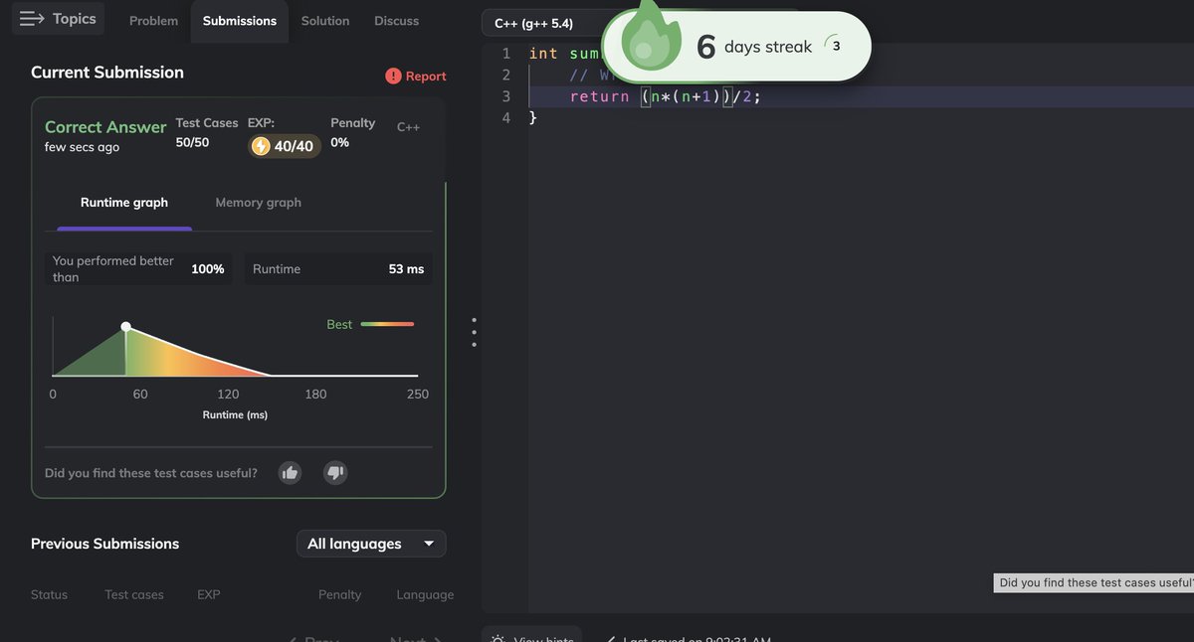This screenshot has height=642, width=1194.
Task: Switch to the Memory graph tab
Action: click(x=259, y=203)
